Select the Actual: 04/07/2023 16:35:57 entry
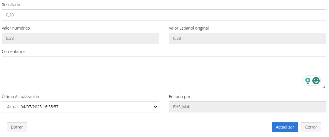Image resolution: width=329 pixels, height=137 pixels. point(33,107)
